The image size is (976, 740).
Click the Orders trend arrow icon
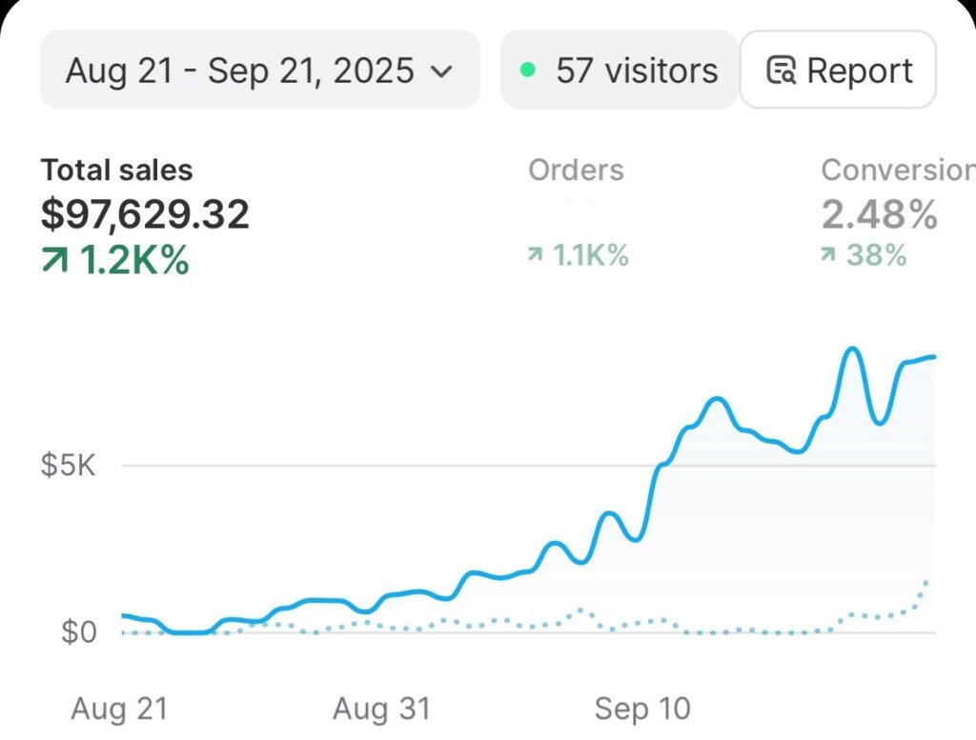(x=536, y=255)
